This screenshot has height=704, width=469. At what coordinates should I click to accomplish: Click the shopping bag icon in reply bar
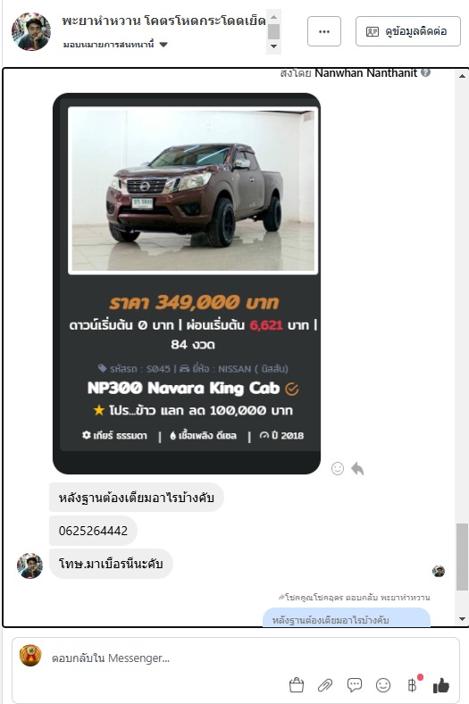(297, 685)
